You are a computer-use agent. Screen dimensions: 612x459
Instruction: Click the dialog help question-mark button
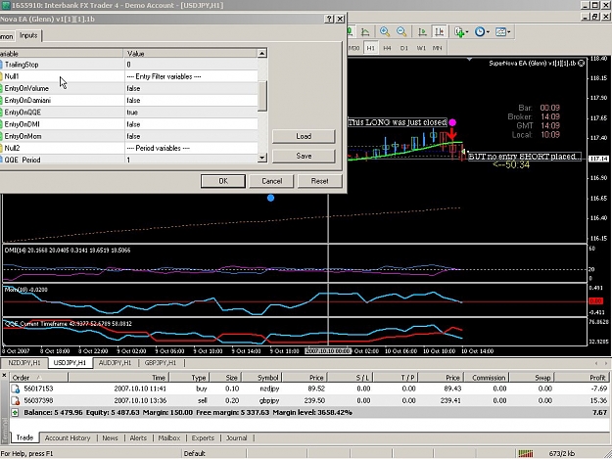[329, 19]
